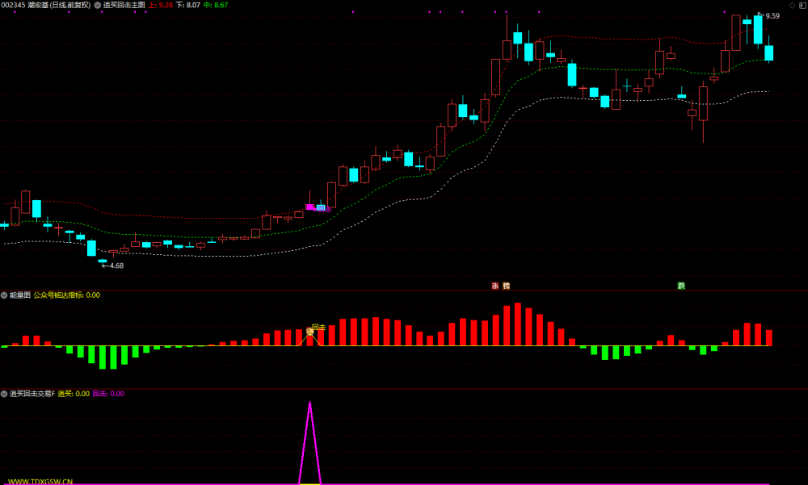Click the 追买回击交易F panel title

coord(32,394)
